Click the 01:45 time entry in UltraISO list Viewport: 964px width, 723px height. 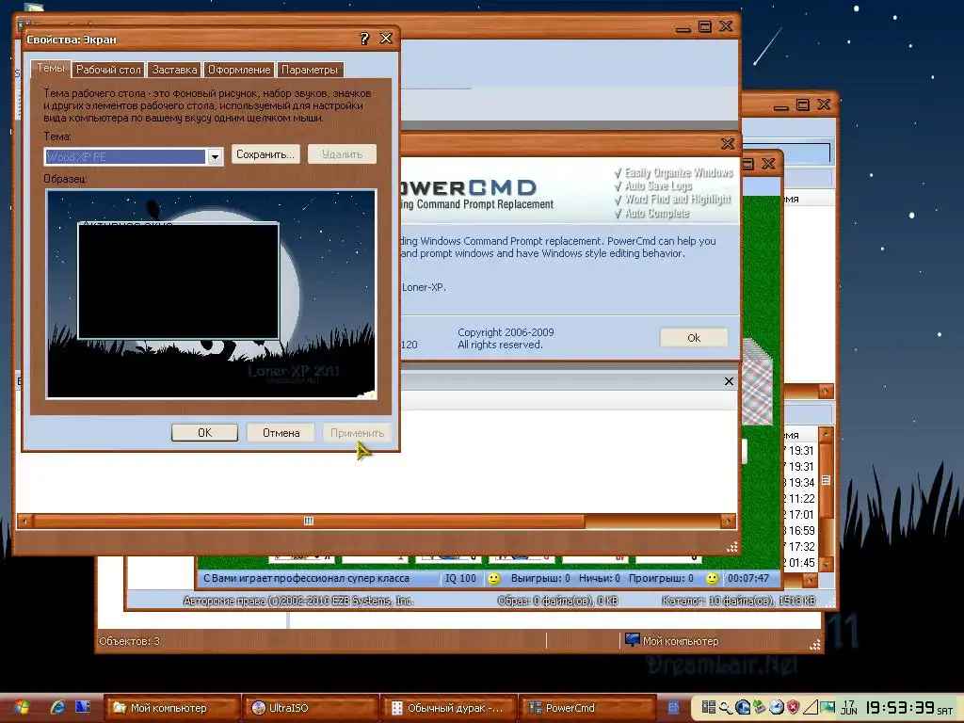[802, 563]
